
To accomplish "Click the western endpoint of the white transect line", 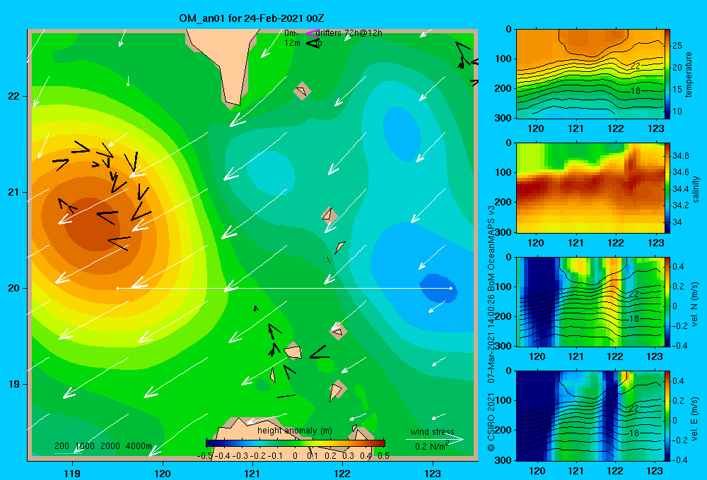I will (117, 288).
